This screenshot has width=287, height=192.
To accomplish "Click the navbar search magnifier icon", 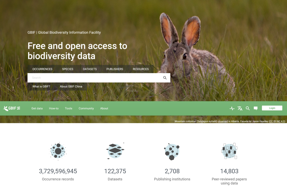I will (x=248, y=108).
